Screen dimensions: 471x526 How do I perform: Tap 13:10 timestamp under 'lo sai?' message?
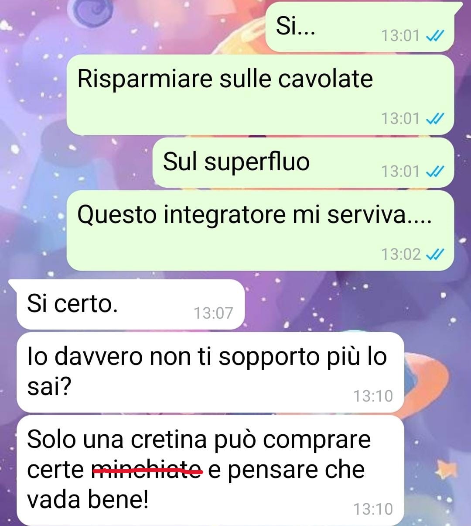tap(373, 396)
